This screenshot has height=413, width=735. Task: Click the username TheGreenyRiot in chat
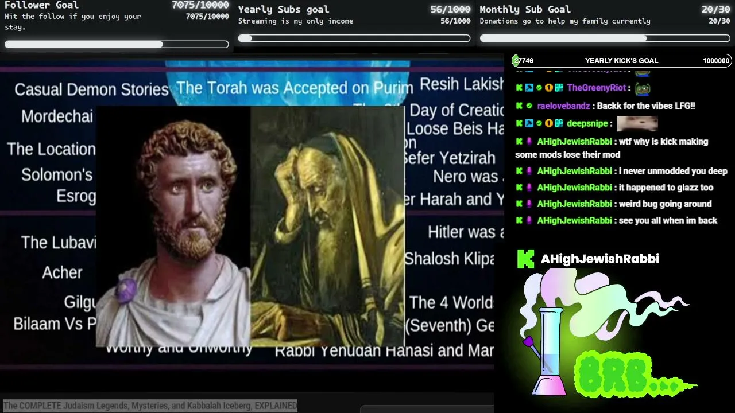[x=597, y=88]
